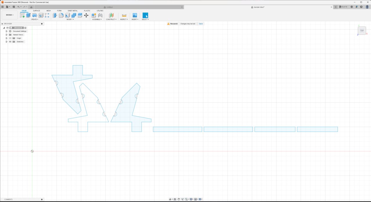371x202 pixels.
Task: Switch to the FORM tab
Action: 59,11
